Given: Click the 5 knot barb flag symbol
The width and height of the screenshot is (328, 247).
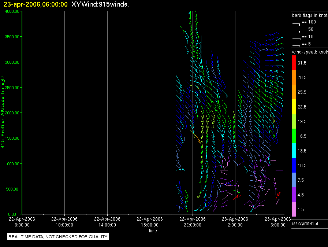Looking at the screenshot, I should pyautogui.click(x=297, y=45).
